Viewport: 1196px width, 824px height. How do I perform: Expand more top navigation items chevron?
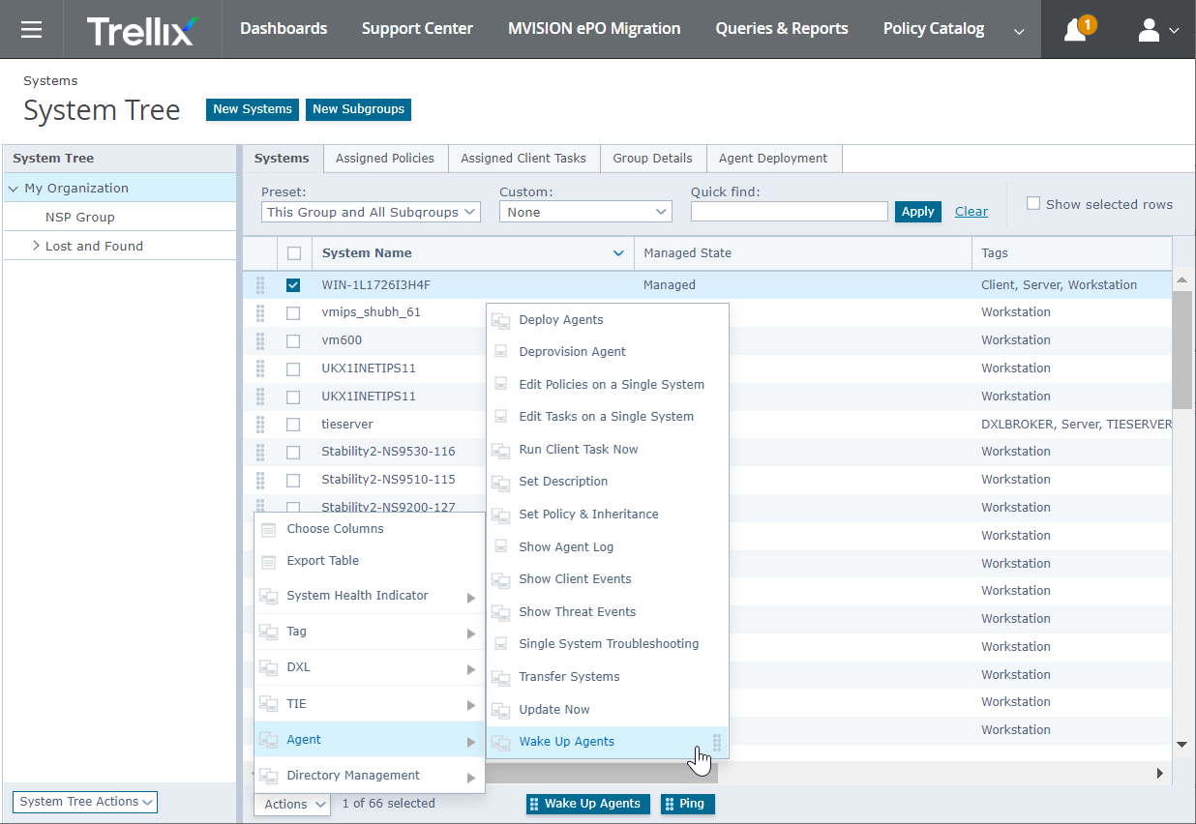(x=1019, y=31)
